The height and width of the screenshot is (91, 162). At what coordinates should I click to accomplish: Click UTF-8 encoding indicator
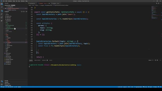129,87
